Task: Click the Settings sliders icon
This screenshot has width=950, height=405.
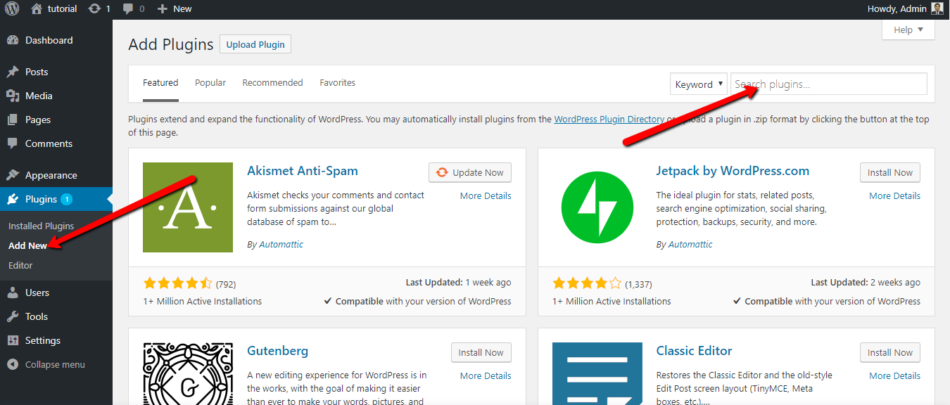Action: 13,340
